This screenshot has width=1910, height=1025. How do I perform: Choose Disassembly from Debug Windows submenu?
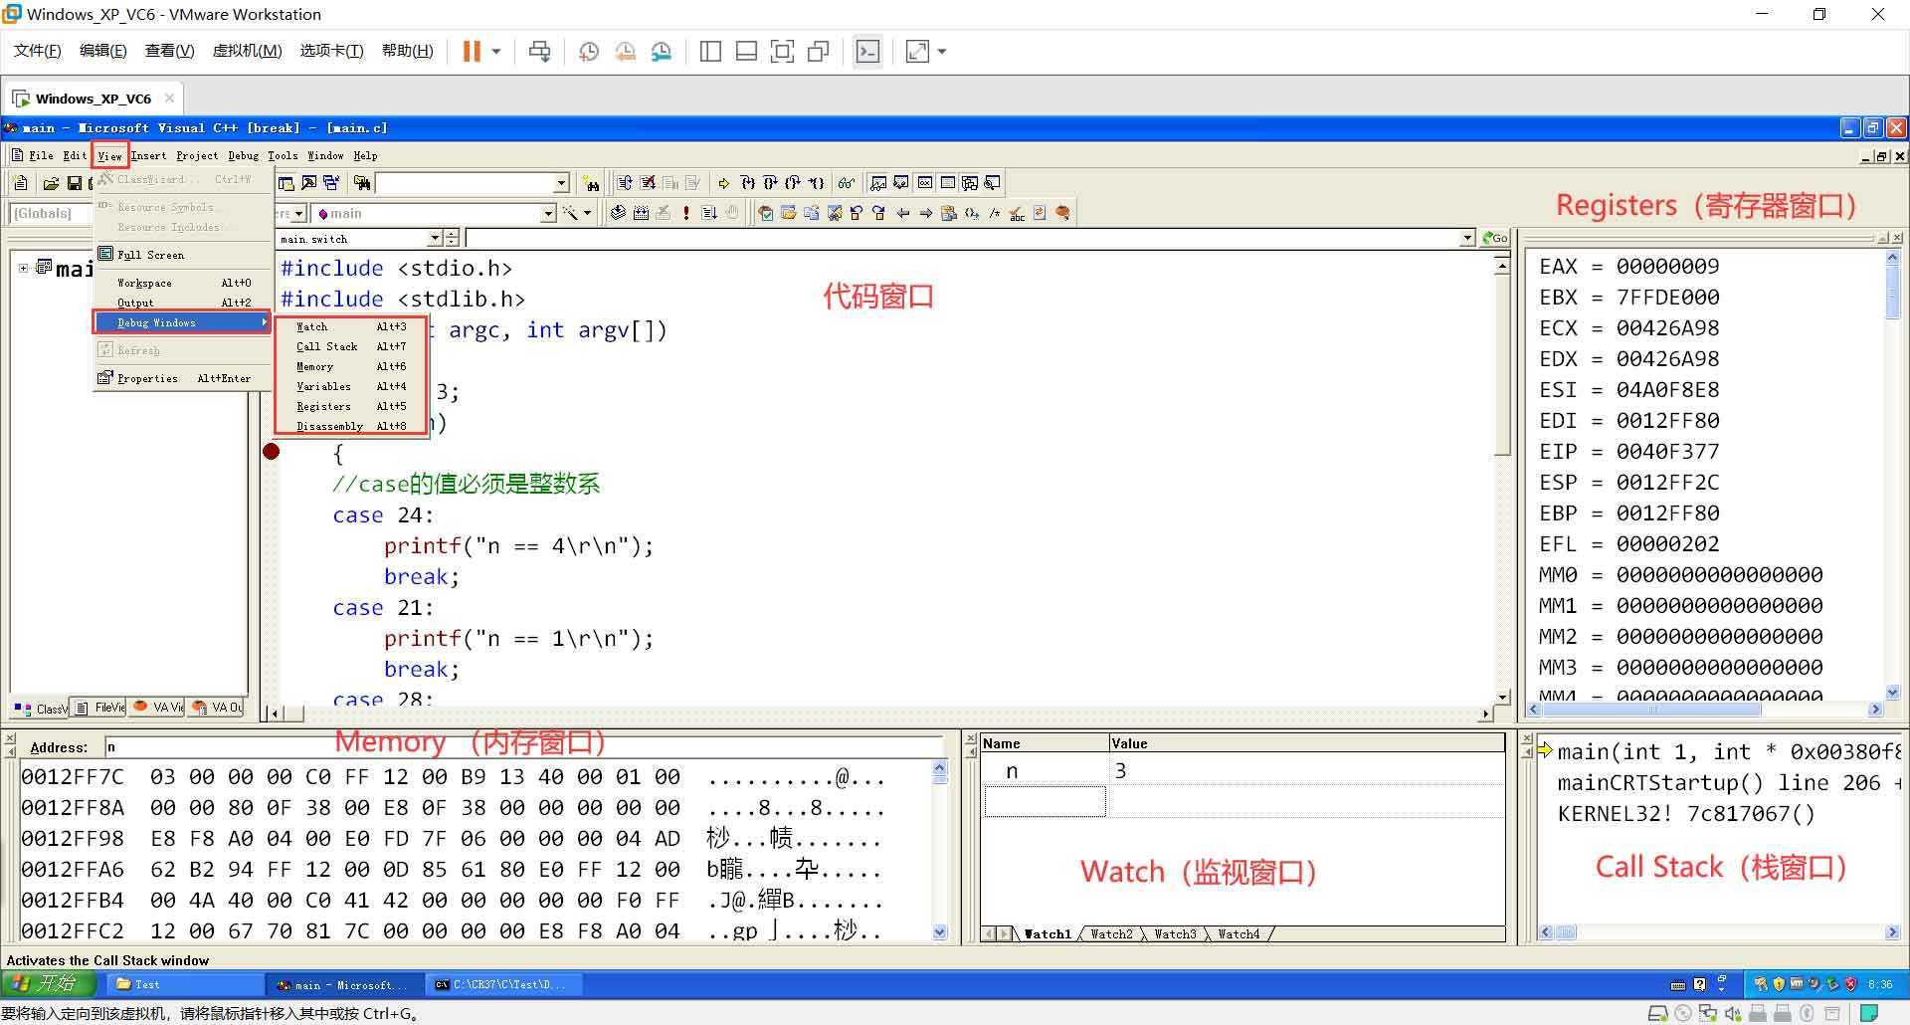point(351,426)
